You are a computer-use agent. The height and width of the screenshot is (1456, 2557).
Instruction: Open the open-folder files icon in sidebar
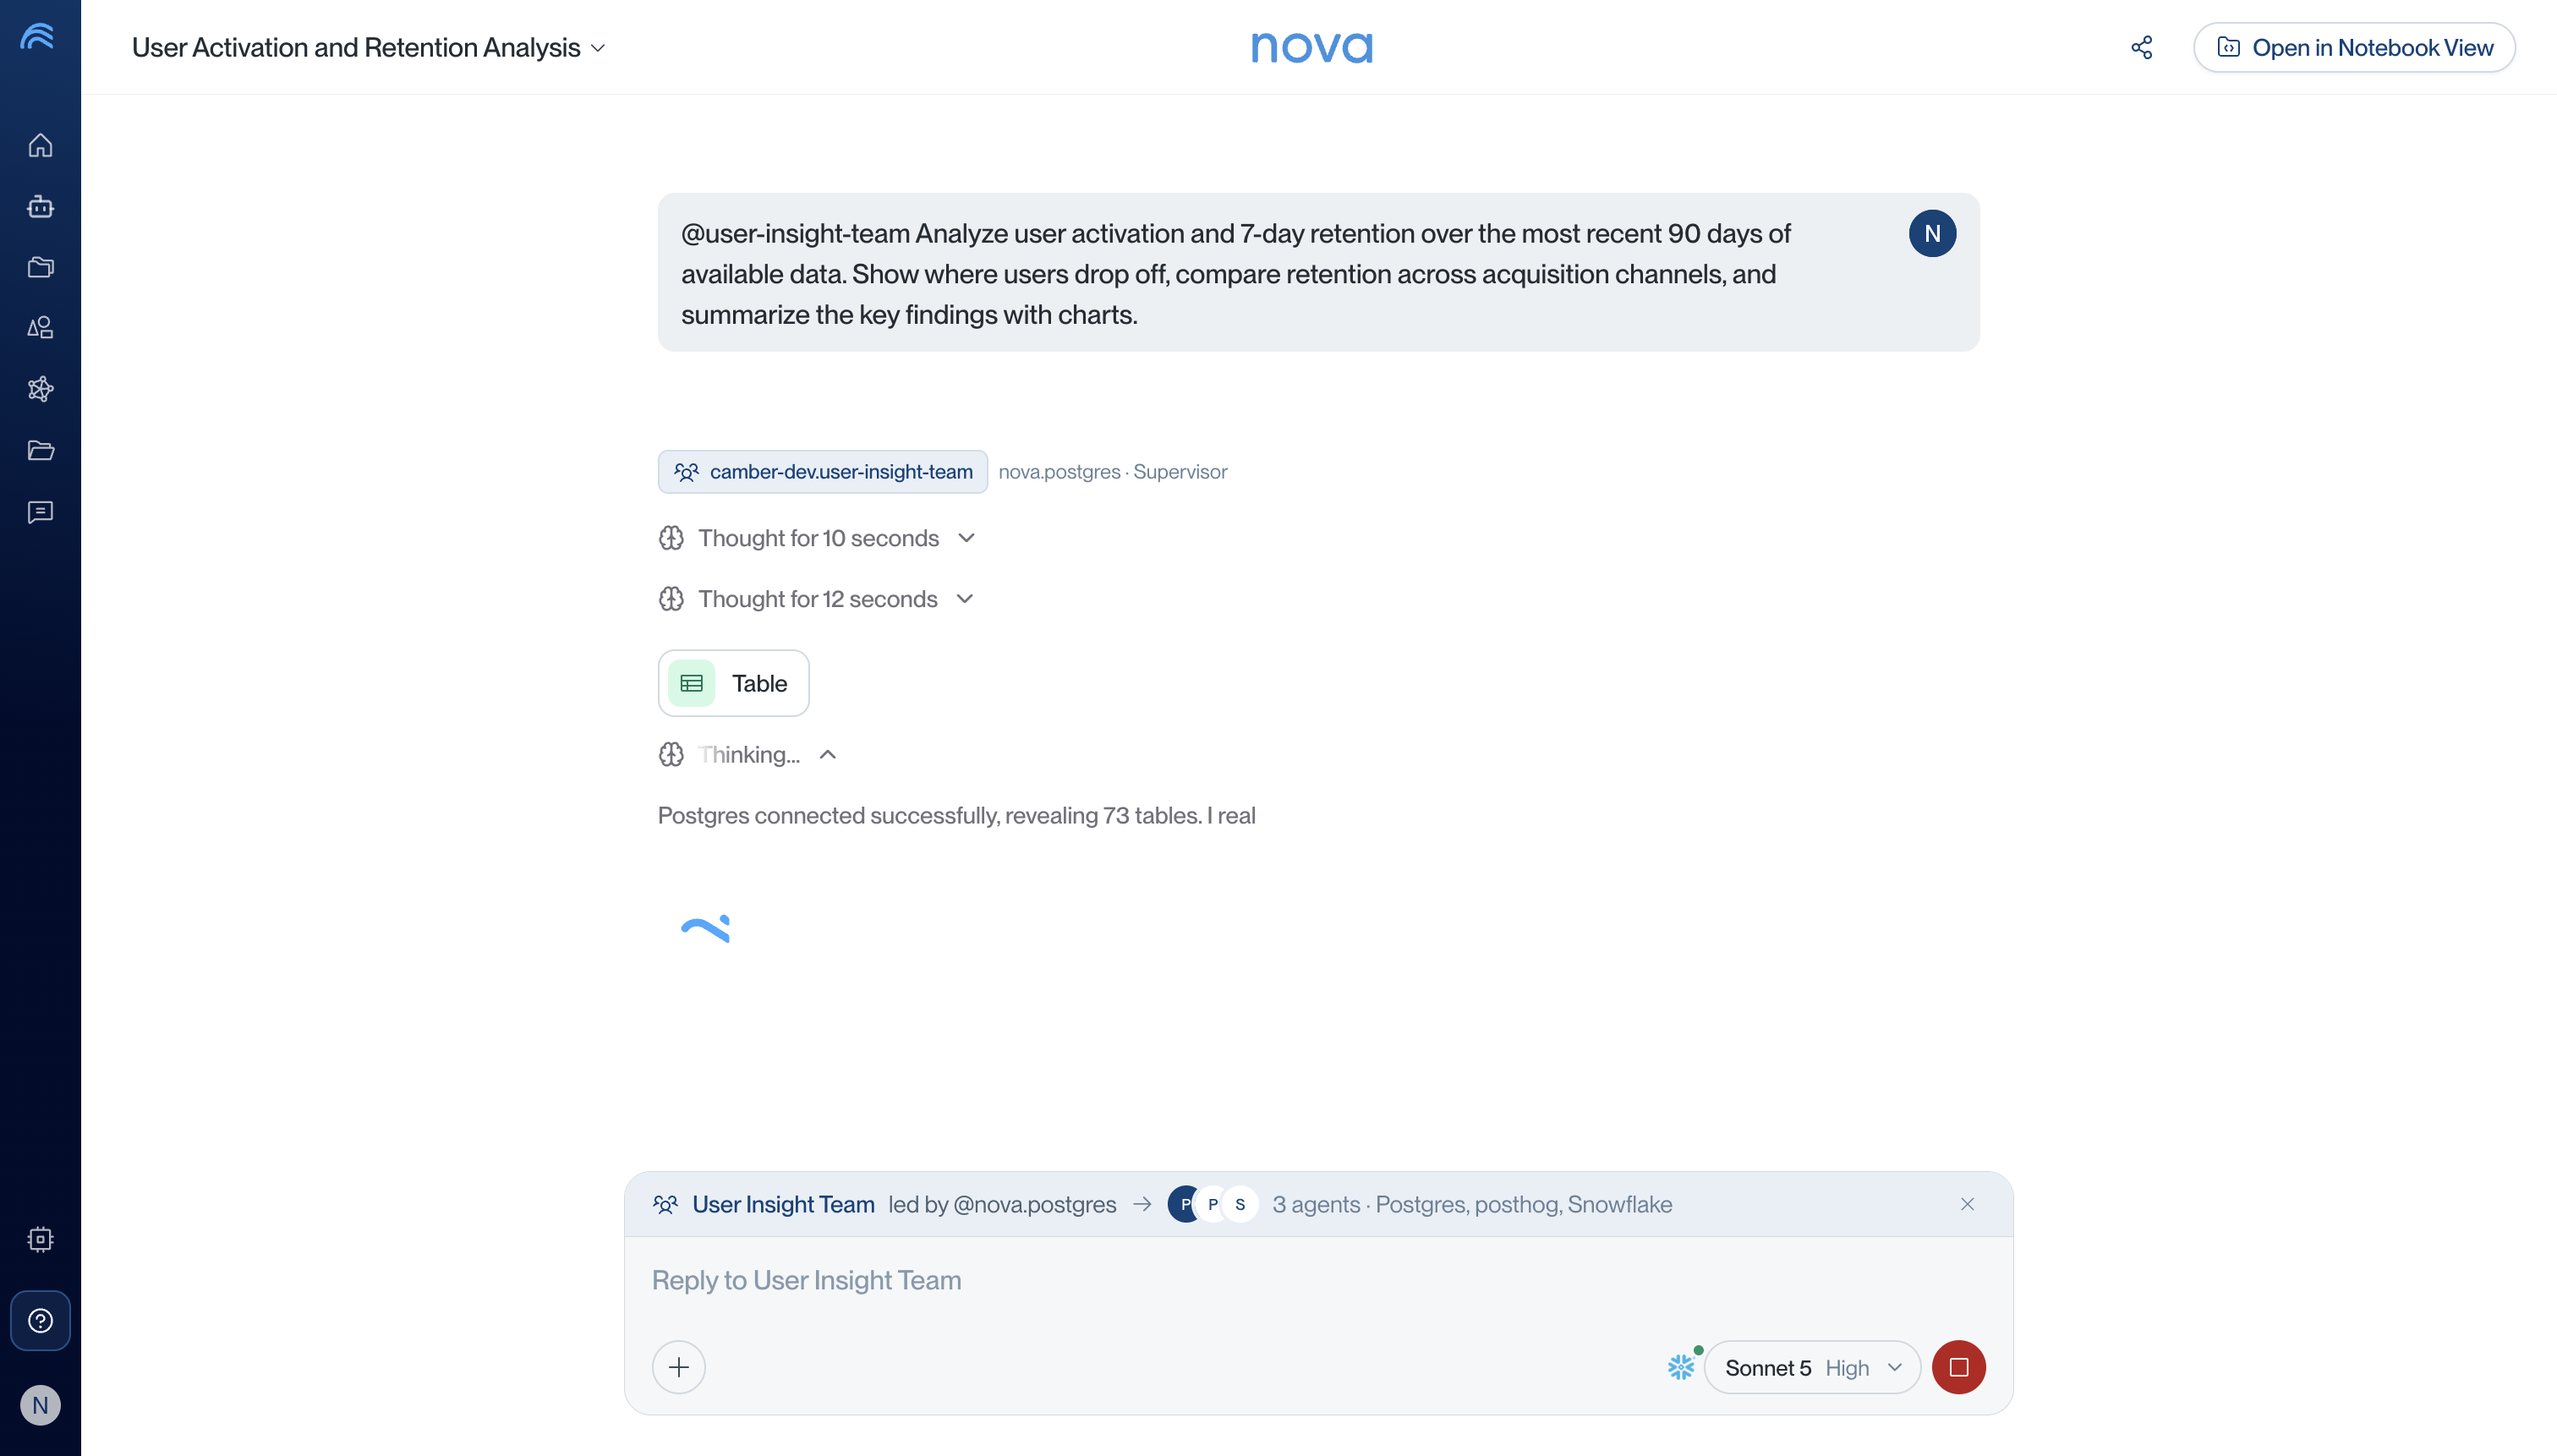(x=40, y=450)
